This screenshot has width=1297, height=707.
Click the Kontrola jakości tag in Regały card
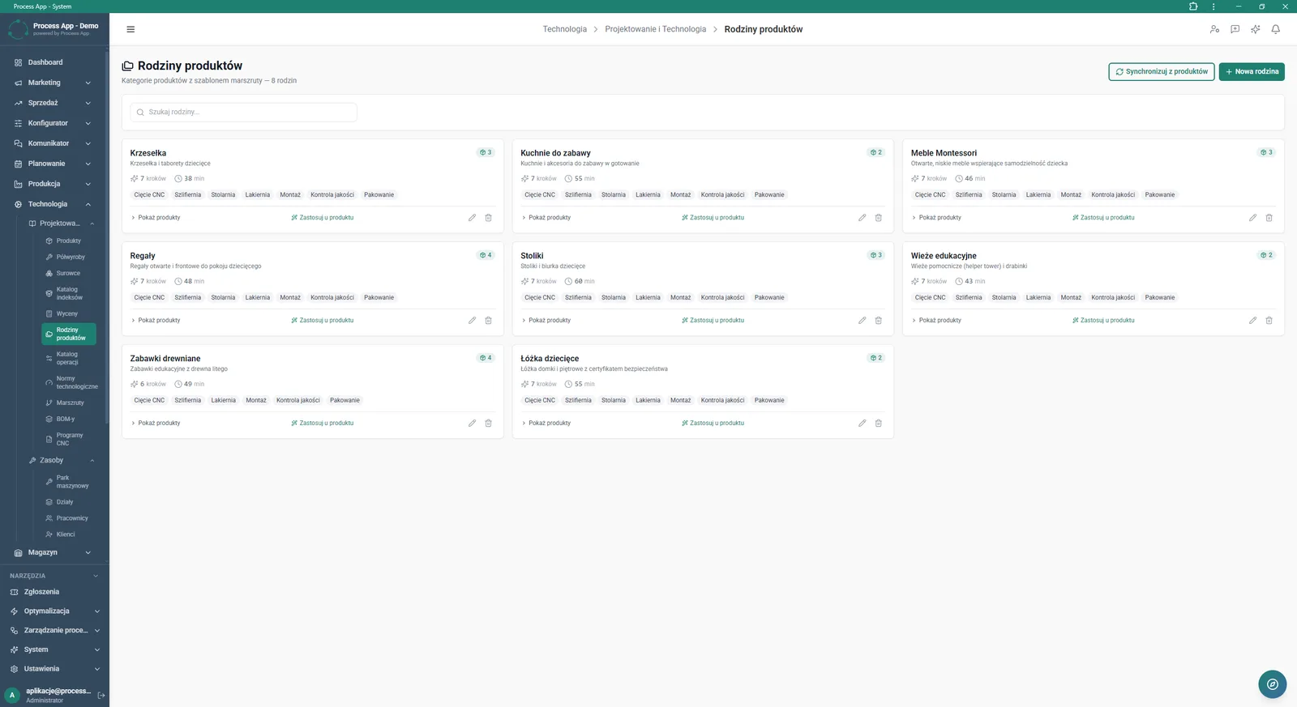pos(332,298)
